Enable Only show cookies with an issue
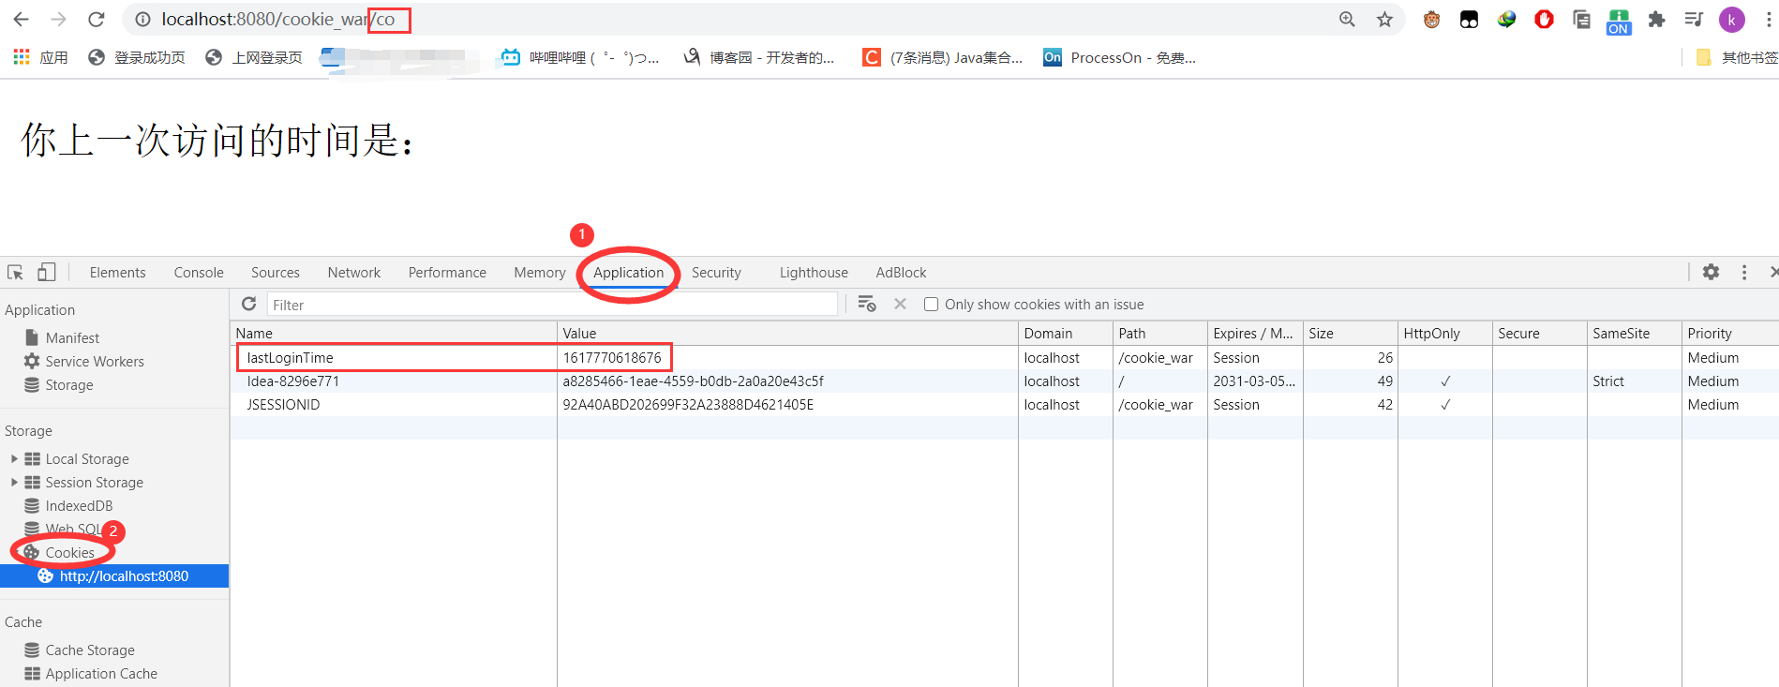Viewport: 1779px width, 687px height. coord(931,305)
